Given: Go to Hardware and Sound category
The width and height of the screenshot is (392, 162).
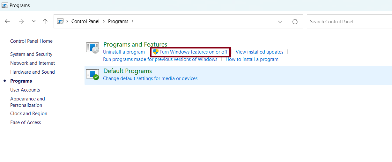Looking at the screenshot, I should (x=33, y=72).
